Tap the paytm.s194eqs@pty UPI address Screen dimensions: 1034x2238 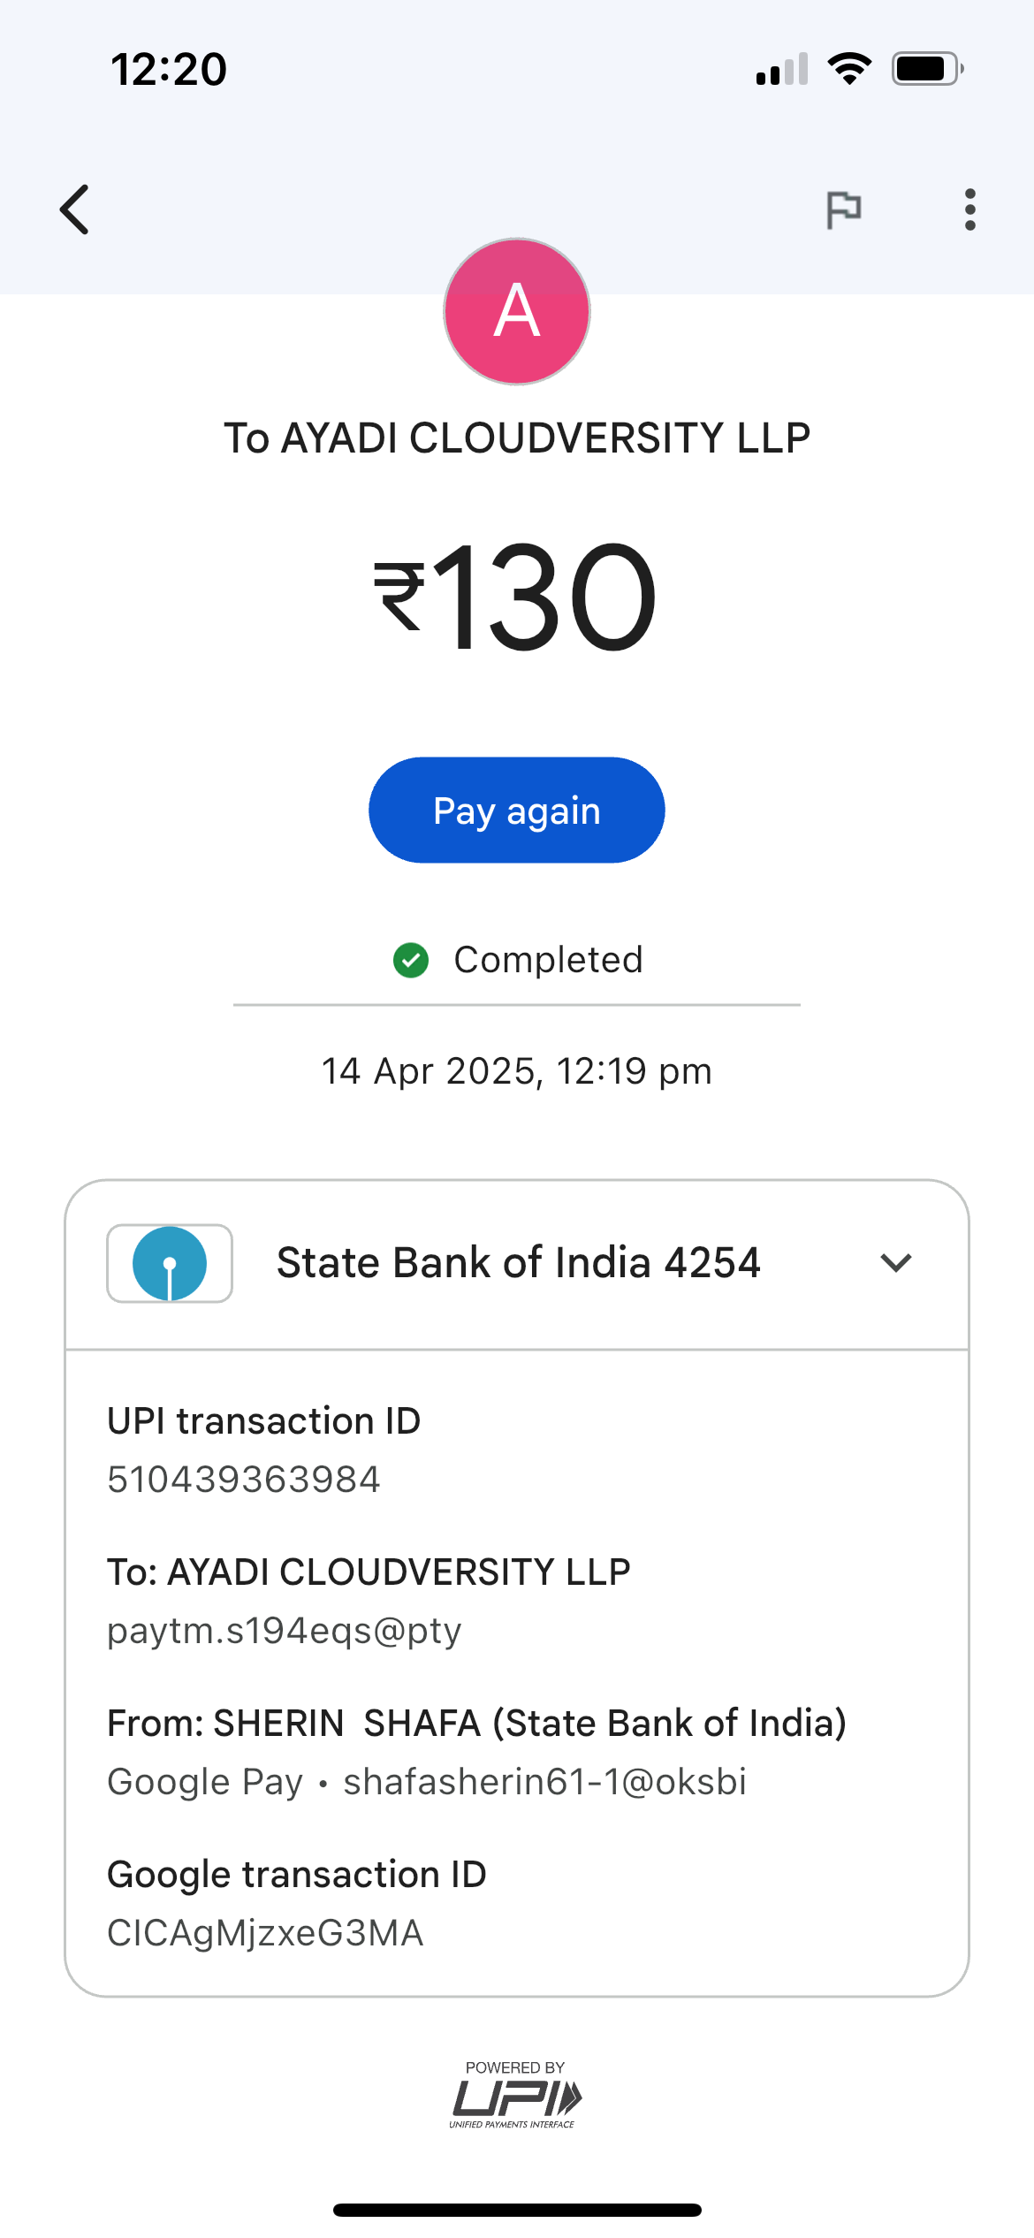coord(285,1631)
